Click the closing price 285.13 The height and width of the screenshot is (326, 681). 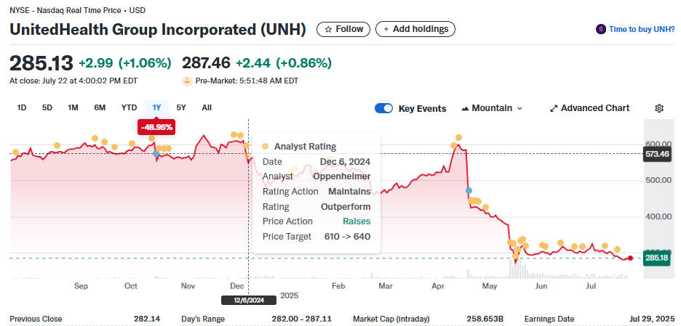pos(41,63)
